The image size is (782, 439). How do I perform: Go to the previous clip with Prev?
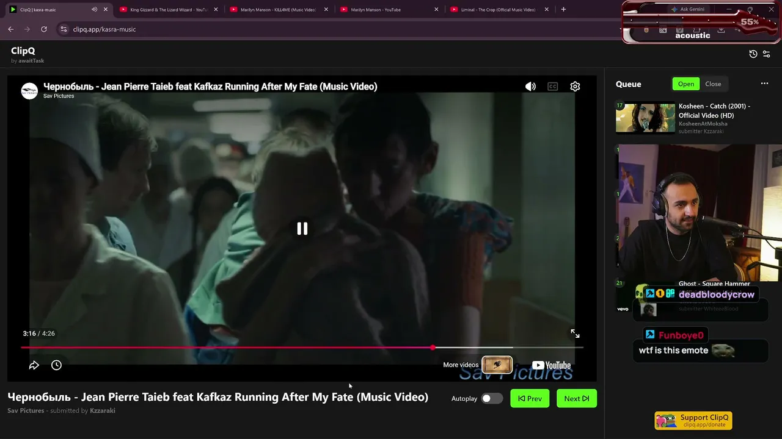(x=530, y=399)
